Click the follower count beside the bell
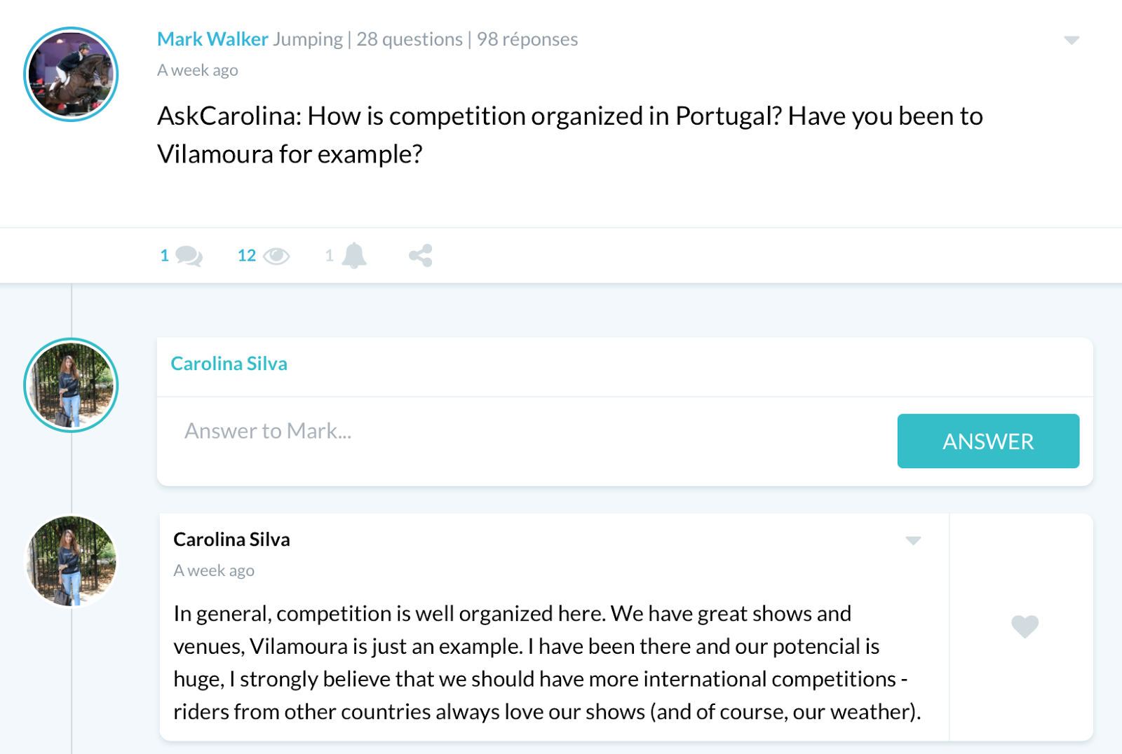 coord(330,256)
